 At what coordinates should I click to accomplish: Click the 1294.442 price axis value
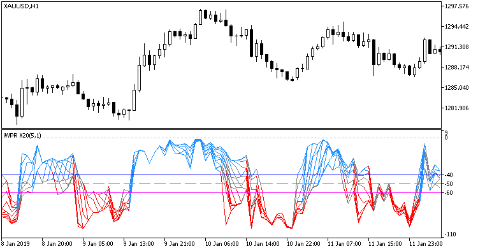tap(456, 27)
